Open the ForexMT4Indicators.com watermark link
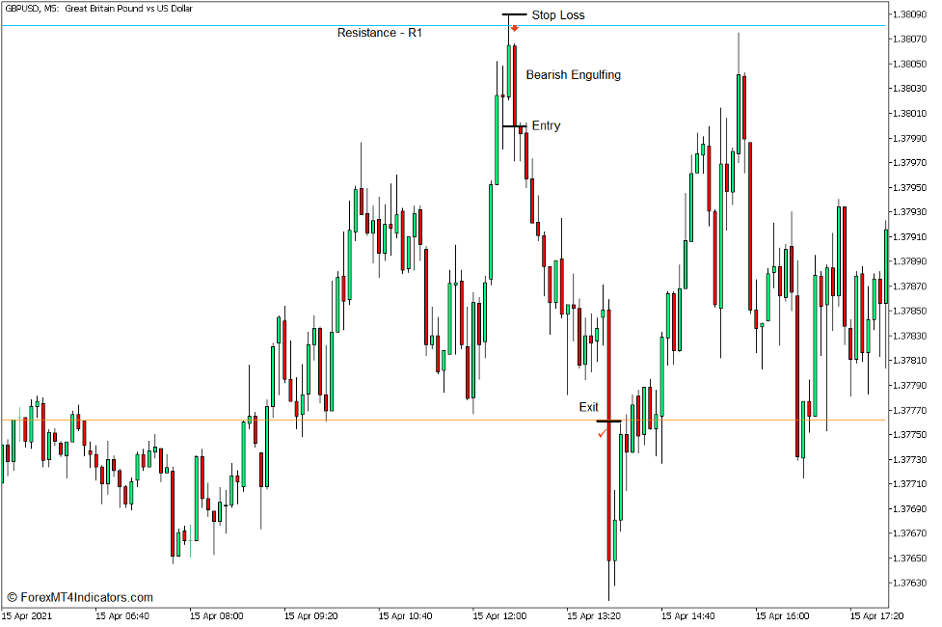 click(x=80, y=597)
